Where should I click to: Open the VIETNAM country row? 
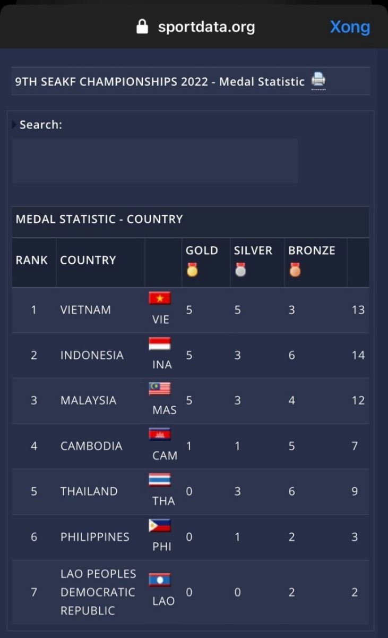[86, 310]
